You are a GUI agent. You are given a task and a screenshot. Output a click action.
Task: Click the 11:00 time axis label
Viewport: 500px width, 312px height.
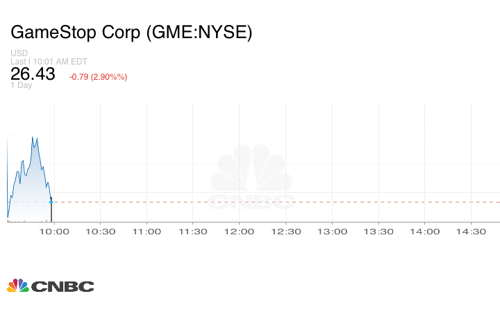147,232
